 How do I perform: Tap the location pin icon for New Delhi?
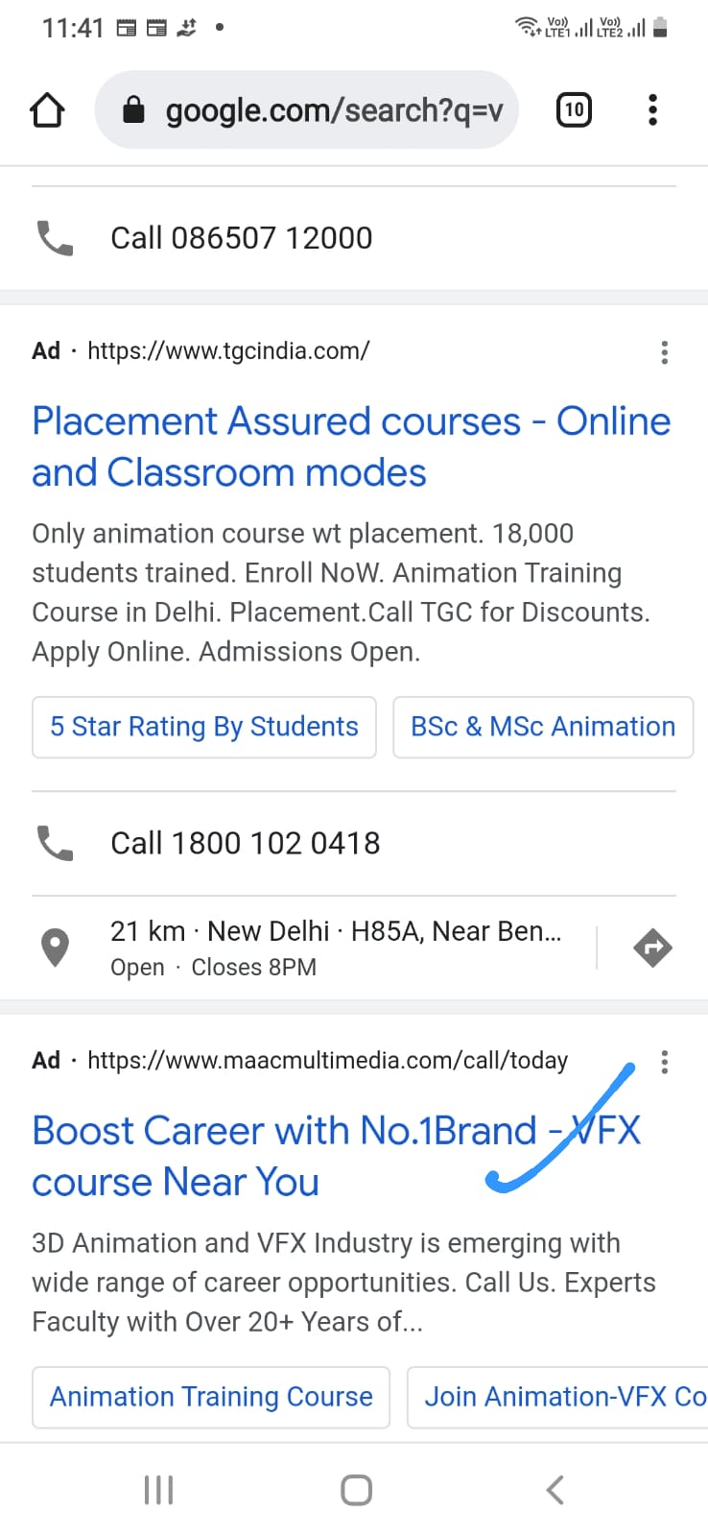coord(55,948)
